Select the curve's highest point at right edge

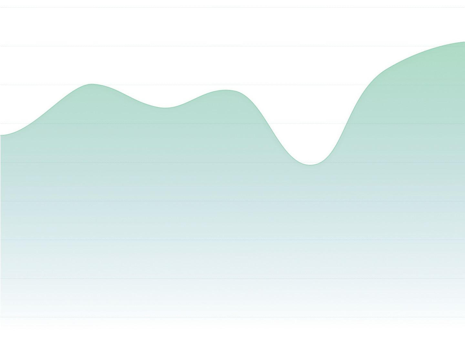[462, 40]
